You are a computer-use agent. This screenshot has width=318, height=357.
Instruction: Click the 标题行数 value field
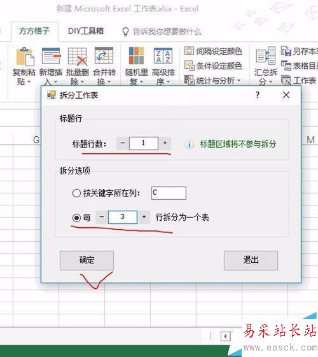pyautogui.click(x=144, y=143)
